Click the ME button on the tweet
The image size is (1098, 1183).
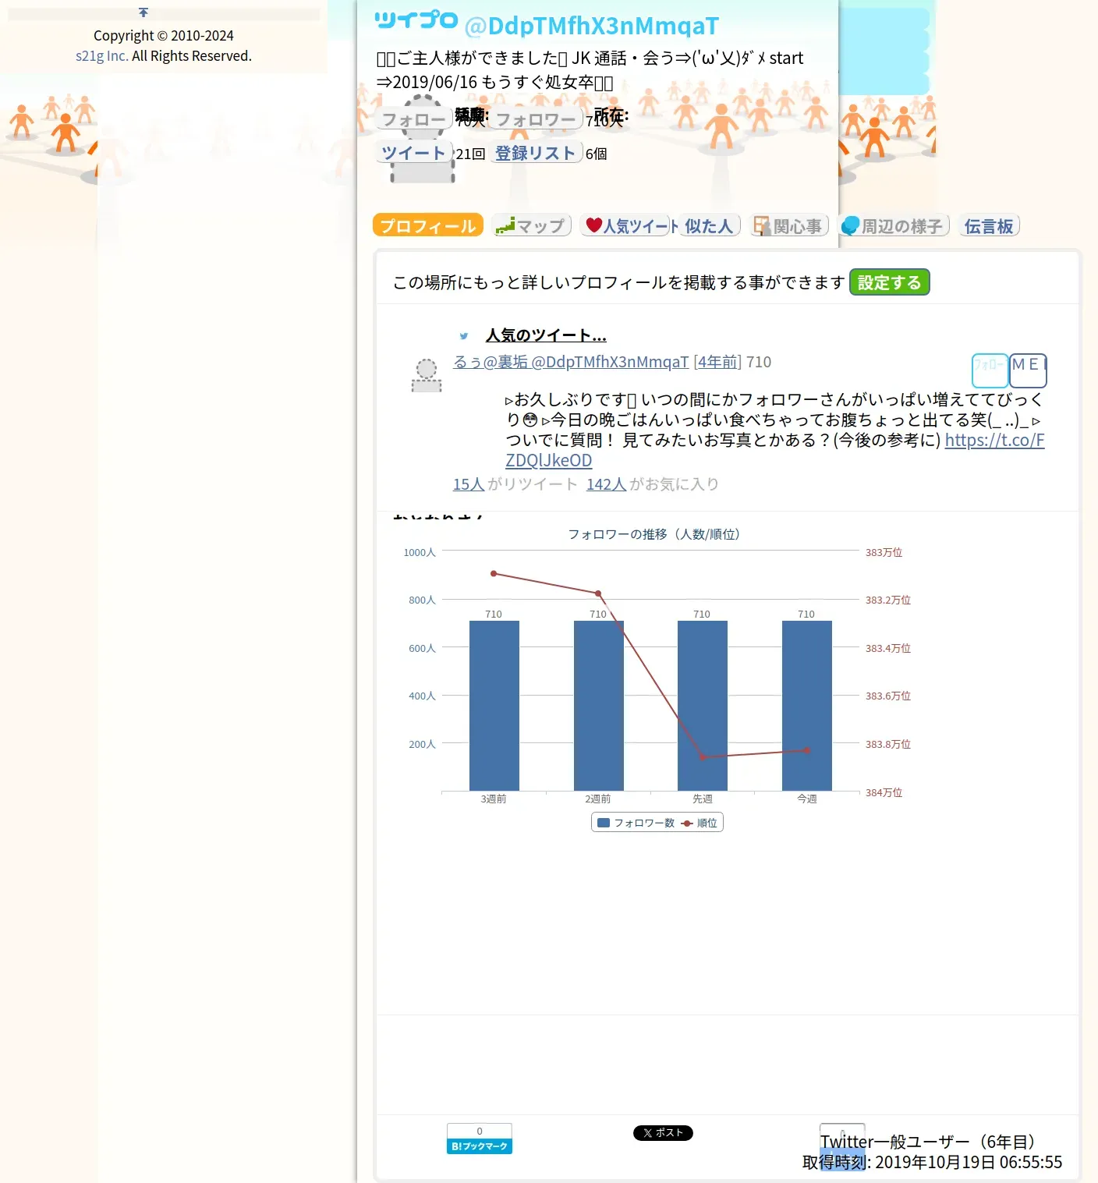pos(1028,370)
